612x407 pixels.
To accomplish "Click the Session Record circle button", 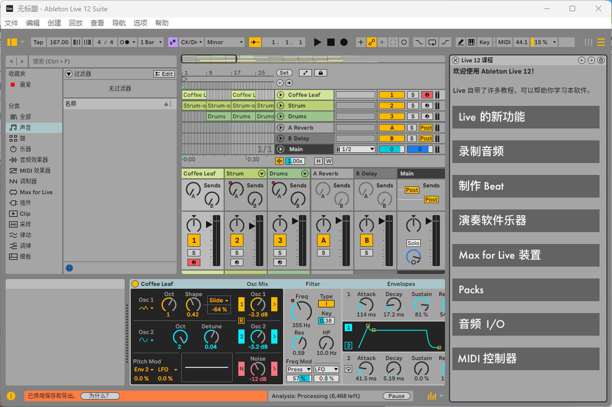I will pos(404,42).
